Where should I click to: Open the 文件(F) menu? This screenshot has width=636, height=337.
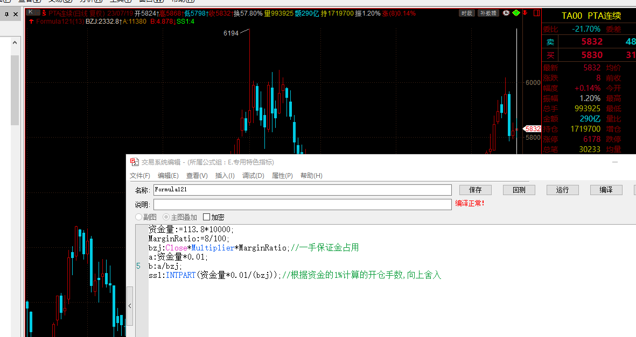click(x=140, y=175)
